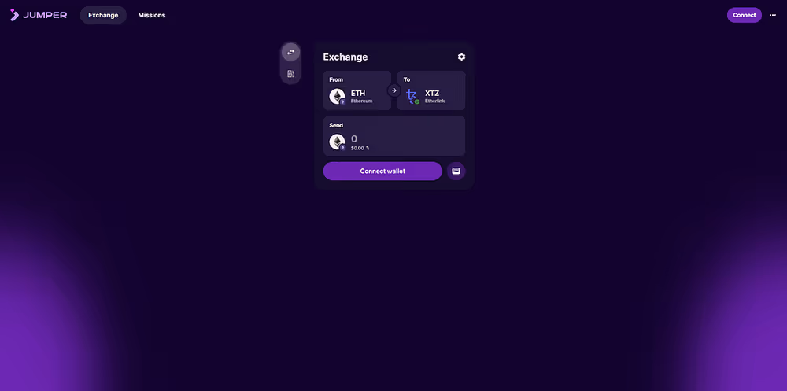Viewport: 787px width, 391px height.
Task: Open the Exchange settings gear
Action: (x=461, y=57)
